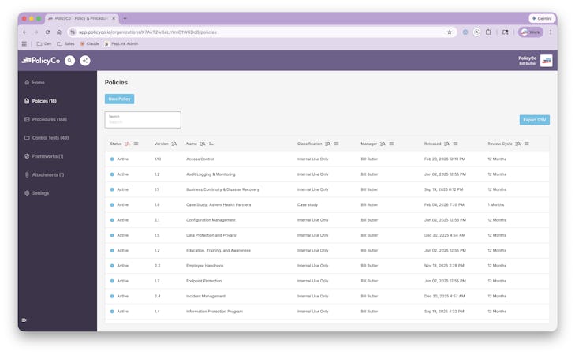Open the Manager column menu icon
This screenshot has width=575, height=355.
[x=391, y=144]
